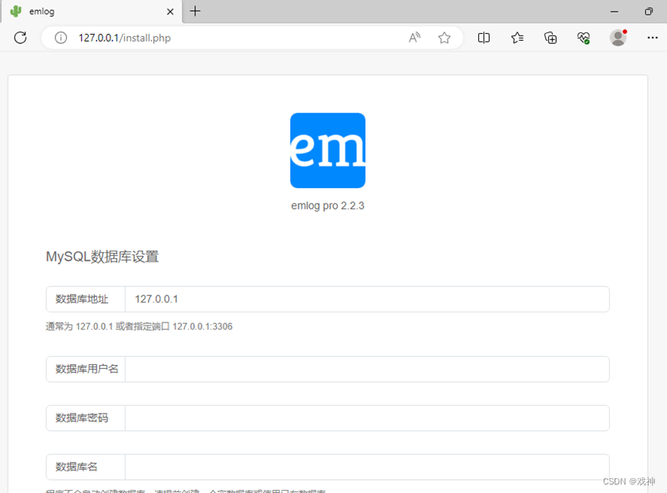The height and width of the screenshot is (493, 667).
Task: Click the blue em logo image
Action: click(x=327, y=150)
